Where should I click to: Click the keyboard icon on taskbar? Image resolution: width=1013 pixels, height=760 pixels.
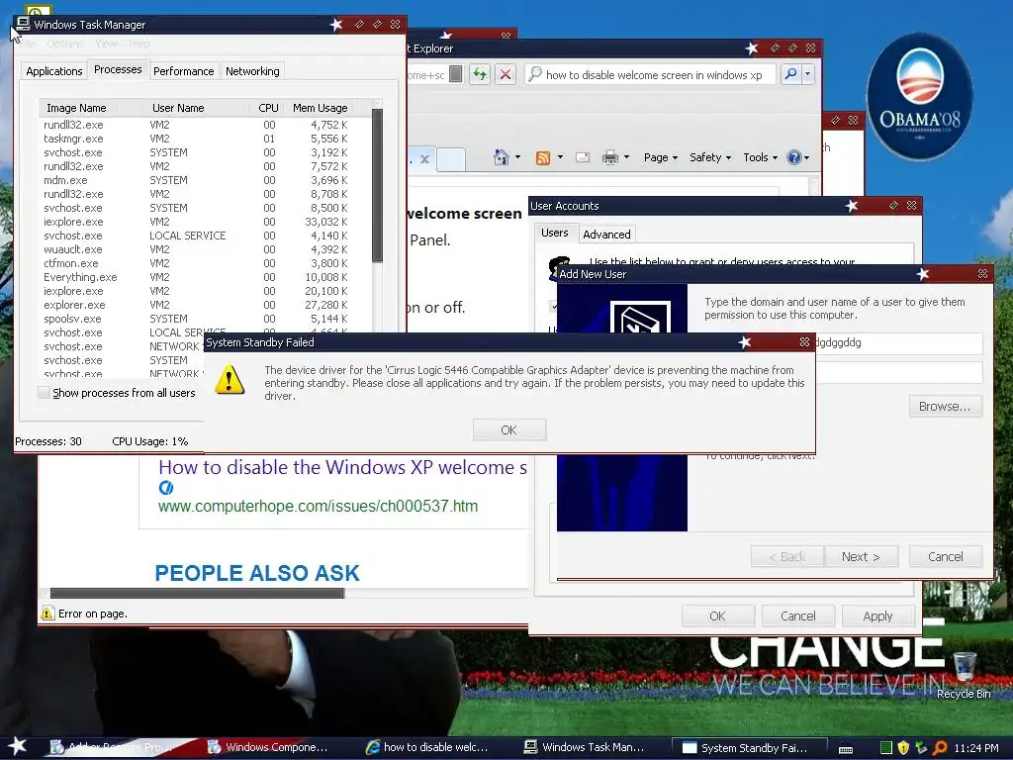[845, 750]
